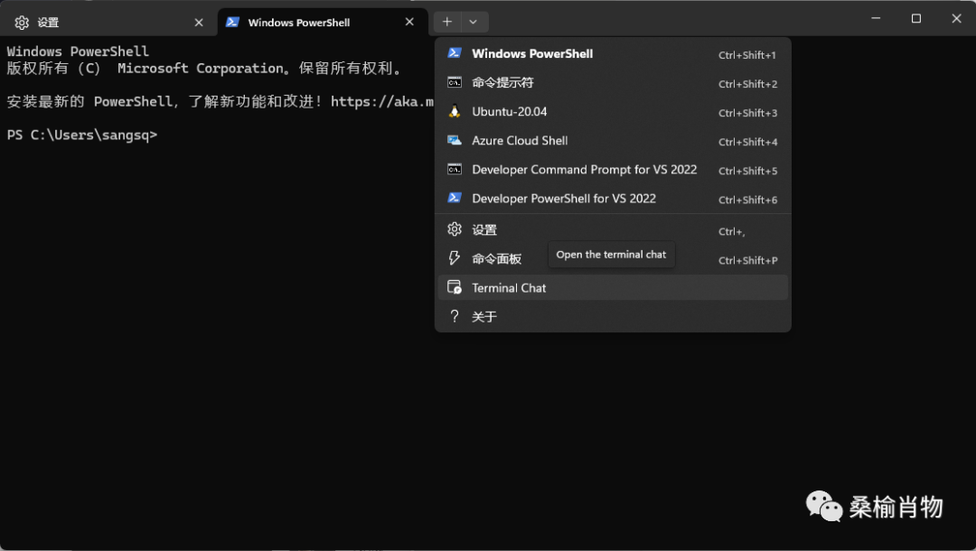Click icon beside Developer Command Prompt for VS 2022
Viewport: 976px width, 551px height.
click(455, 169)
